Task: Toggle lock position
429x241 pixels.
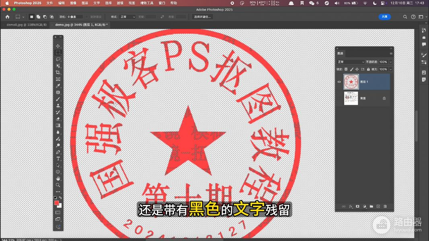Action: 357,69
